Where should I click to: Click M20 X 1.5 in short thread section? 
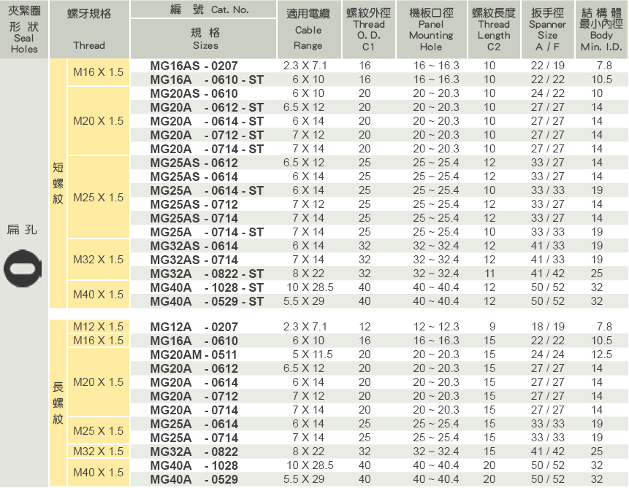(x=99, y=121)
